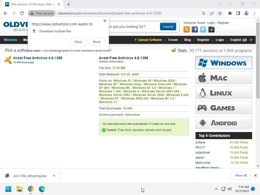Expand the download item options chevron
The height and width of the screenshot is (195, 260).
(54, 176)
